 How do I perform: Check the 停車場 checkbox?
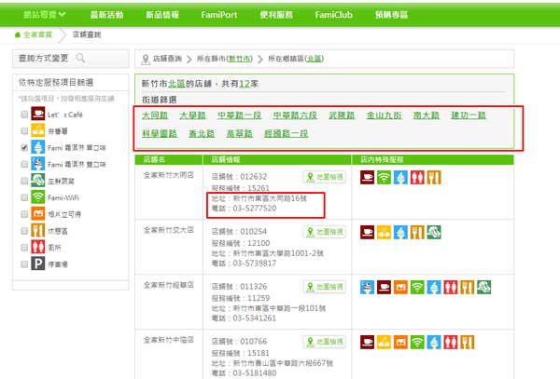(24, 264)
